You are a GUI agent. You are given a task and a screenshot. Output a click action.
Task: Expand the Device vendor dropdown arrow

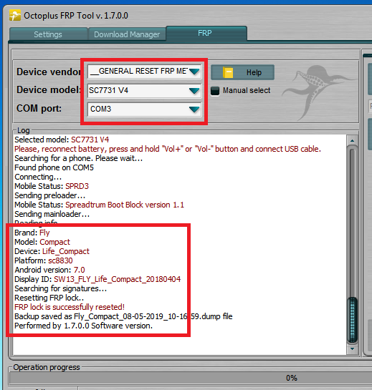point(194,72)
